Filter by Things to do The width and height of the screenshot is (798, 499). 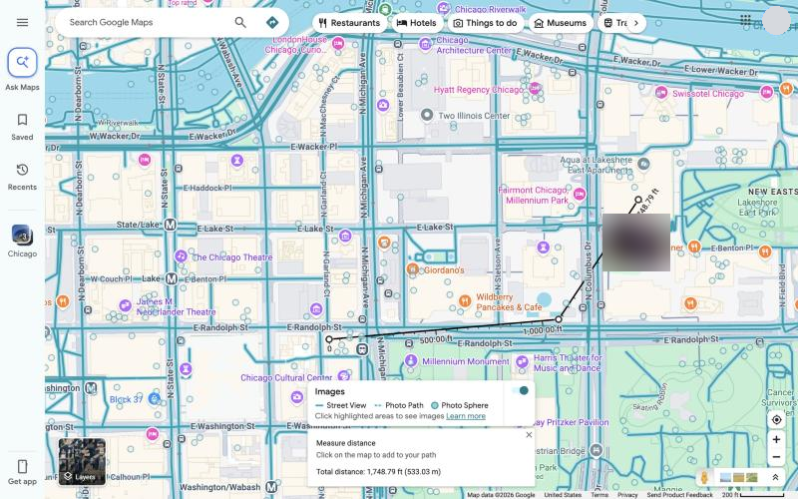pos(486,23)
